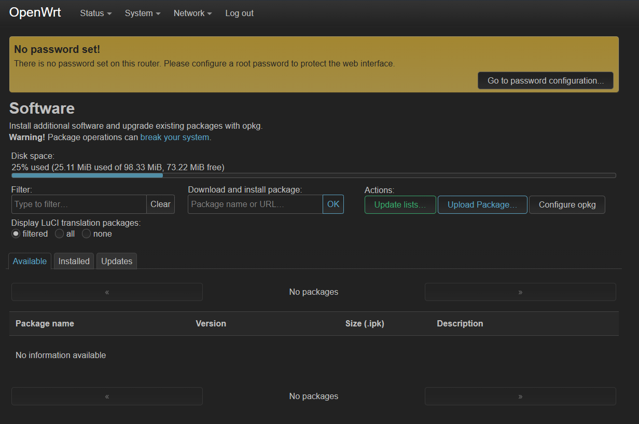Select the filtered translation packages option
Screen dimensions: 639x424
(16, 234)
